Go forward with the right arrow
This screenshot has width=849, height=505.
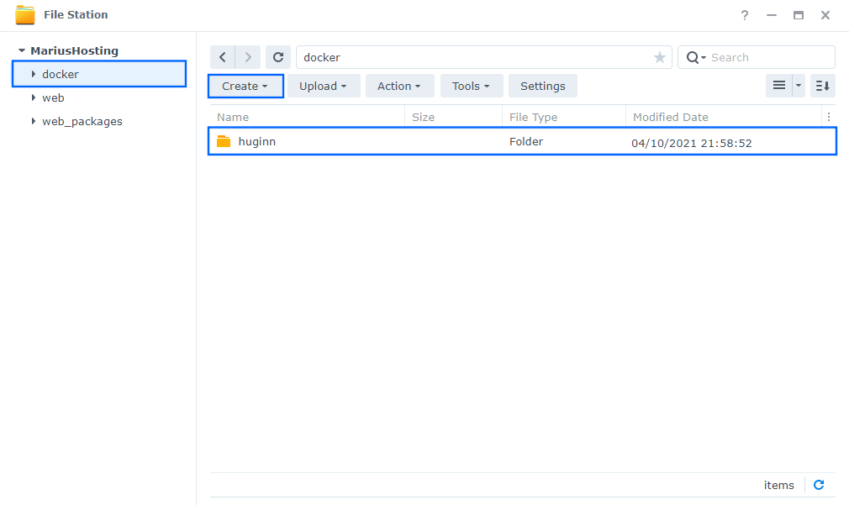pyautogui.click(x=248, y=57)
